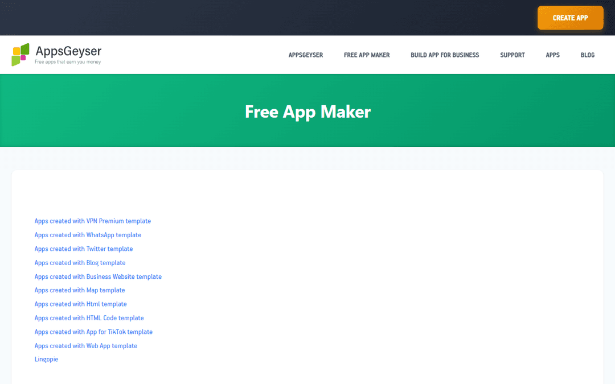
Task: Open Apps created with Web App template
Action: click(x=86, y=346)
